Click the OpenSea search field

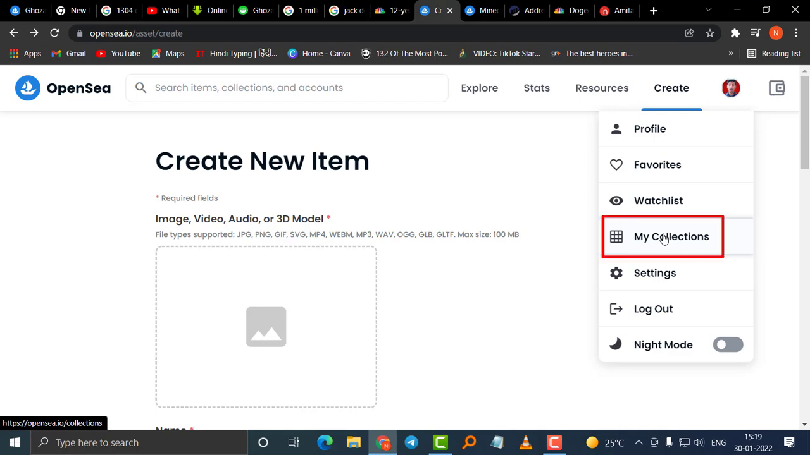(x=287, y=88)
